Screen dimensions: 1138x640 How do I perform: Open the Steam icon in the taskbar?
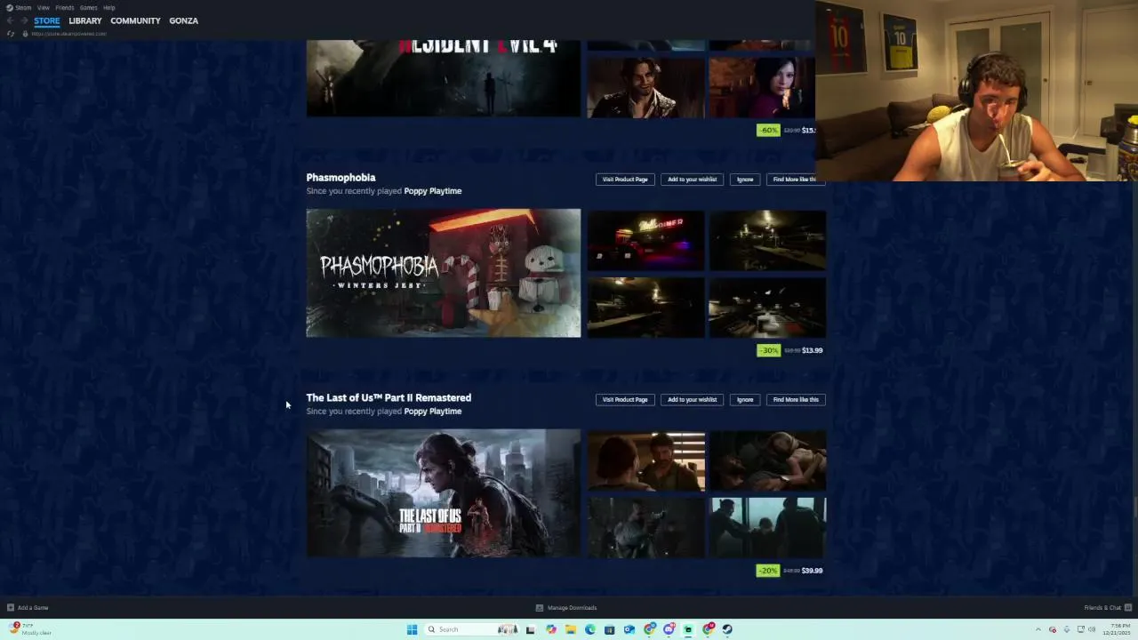pos(727,629)
